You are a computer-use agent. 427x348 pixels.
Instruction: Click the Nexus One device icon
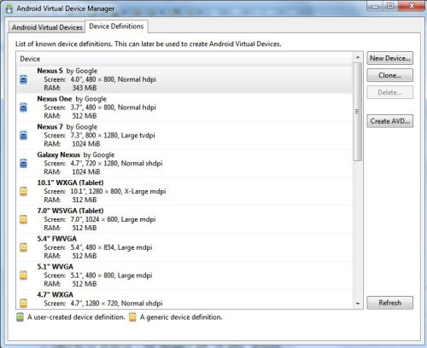24,107
